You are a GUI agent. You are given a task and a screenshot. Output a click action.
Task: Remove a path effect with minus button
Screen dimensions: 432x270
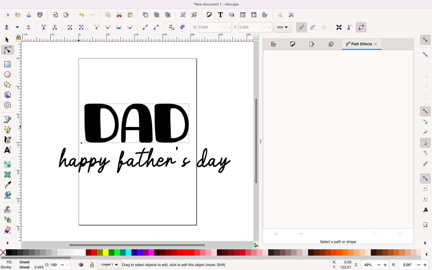tap(301, 234)
